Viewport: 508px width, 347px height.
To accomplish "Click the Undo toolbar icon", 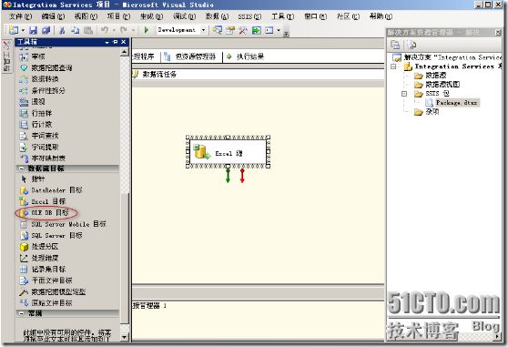I will click(105, 30).
